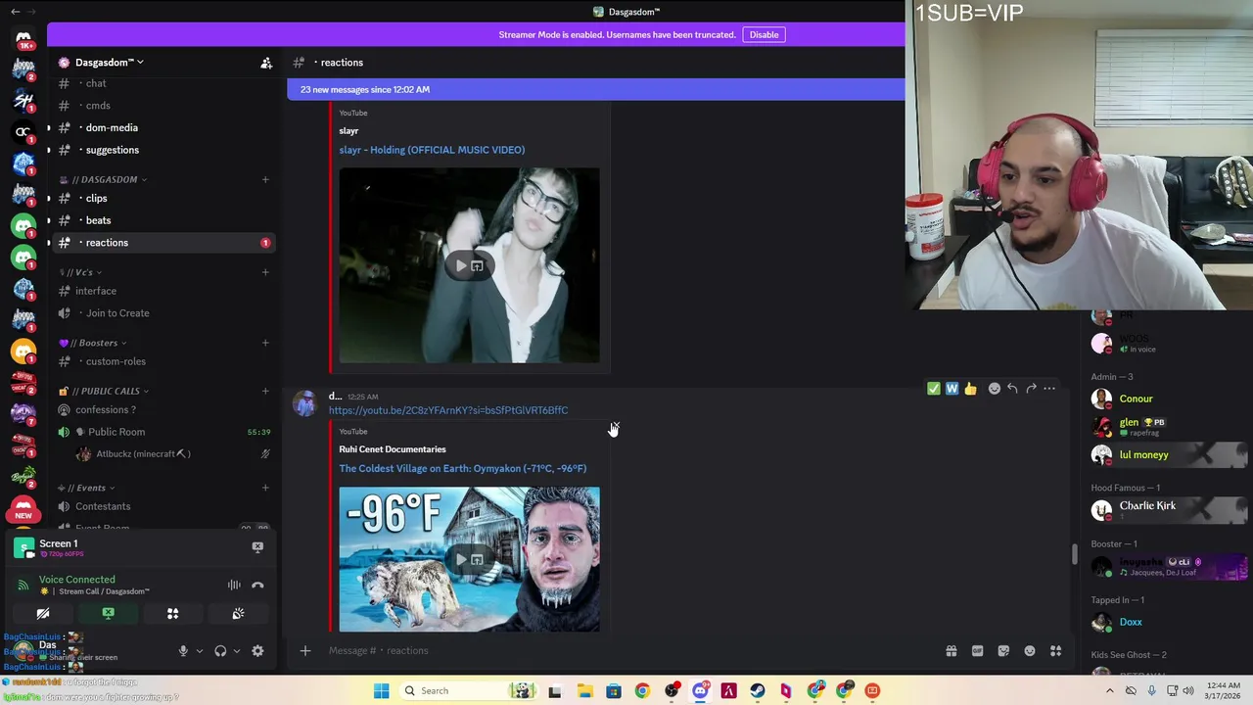
Task: Open the cmds channel
Action: click(163, 106)
